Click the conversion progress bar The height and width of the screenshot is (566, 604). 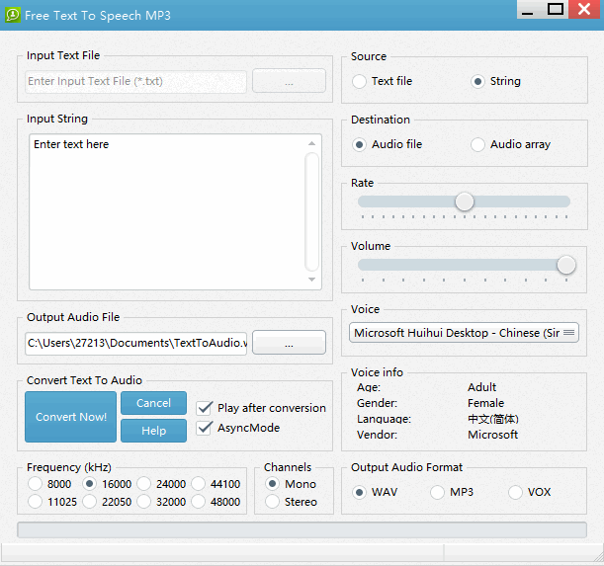(x=302, y=530)
